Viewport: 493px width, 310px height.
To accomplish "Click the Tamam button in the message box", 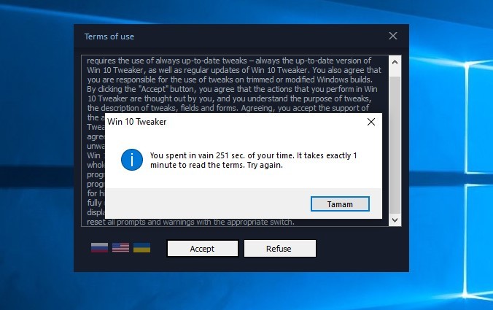I will (x=340, y=204).
